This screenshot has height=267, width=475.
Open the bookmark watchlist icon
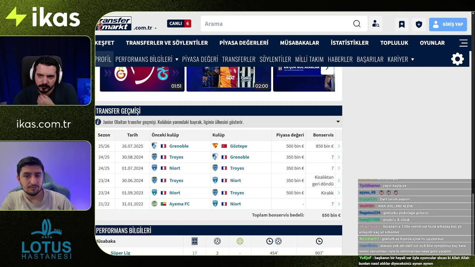[402, 24]
